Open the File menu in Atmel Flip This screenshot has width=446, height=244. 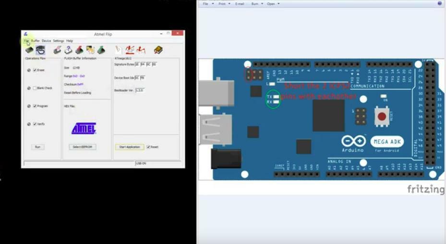point(26,41)
